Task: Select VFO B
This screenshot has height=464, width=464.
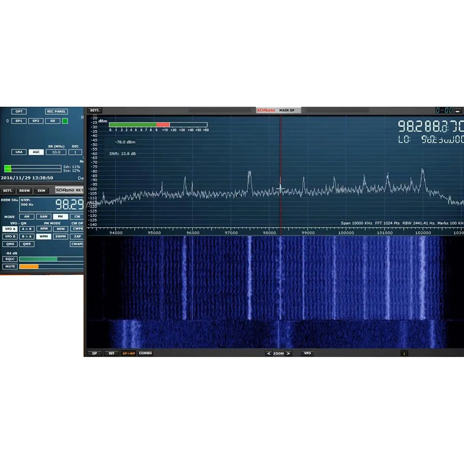Action: (x=10, y=237)
